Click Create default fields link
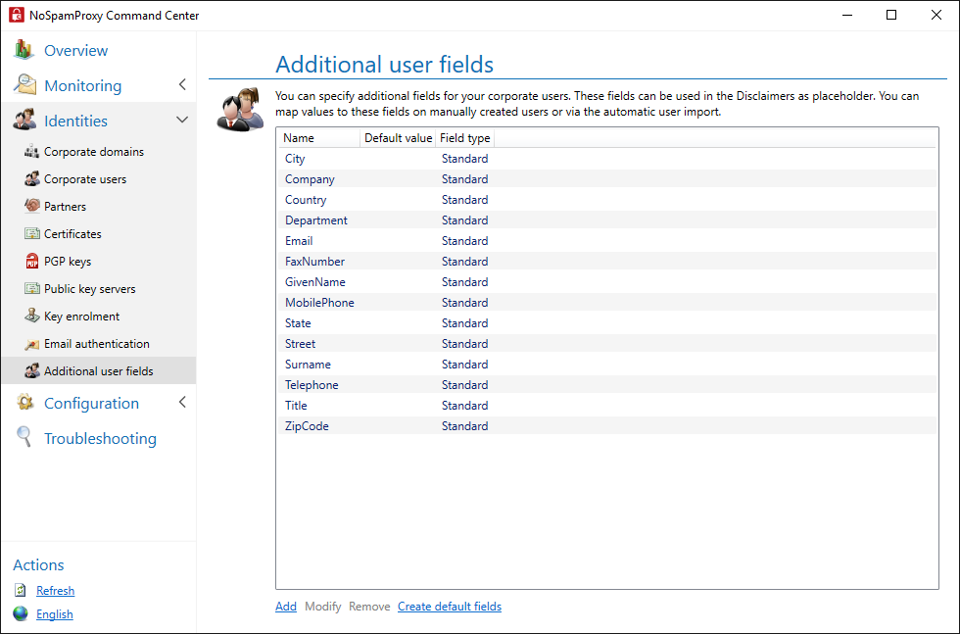 coord(450,607)
